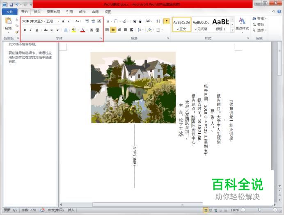Screen dimensions: 284x215
Task: Apply the 标题 1 (Heading 1) style
Action: point(220,25)
